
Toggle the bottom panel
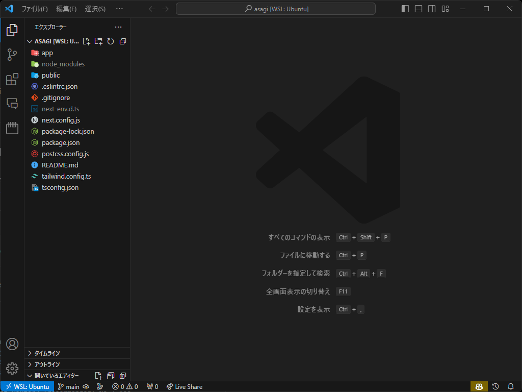click(419, 9)
